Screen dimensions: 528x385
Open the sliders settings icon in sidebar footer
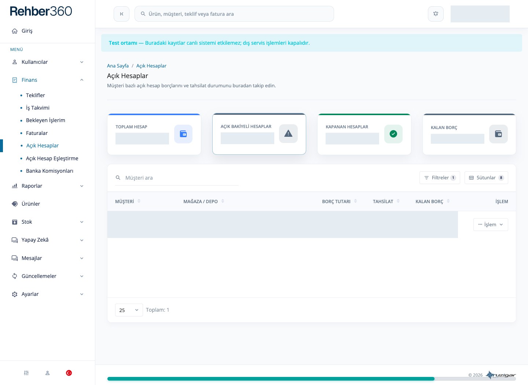click(26, 373)
